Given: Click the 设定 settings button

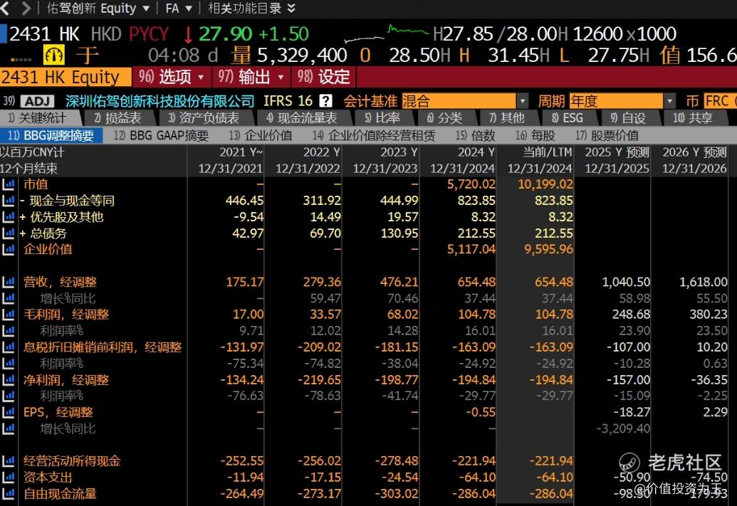Looking at the screenshot, I should (323, 77).
